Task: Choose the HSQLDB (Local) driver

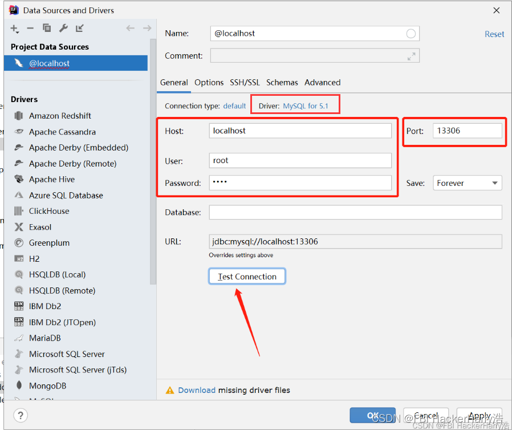Action: [x=57, y=274]
